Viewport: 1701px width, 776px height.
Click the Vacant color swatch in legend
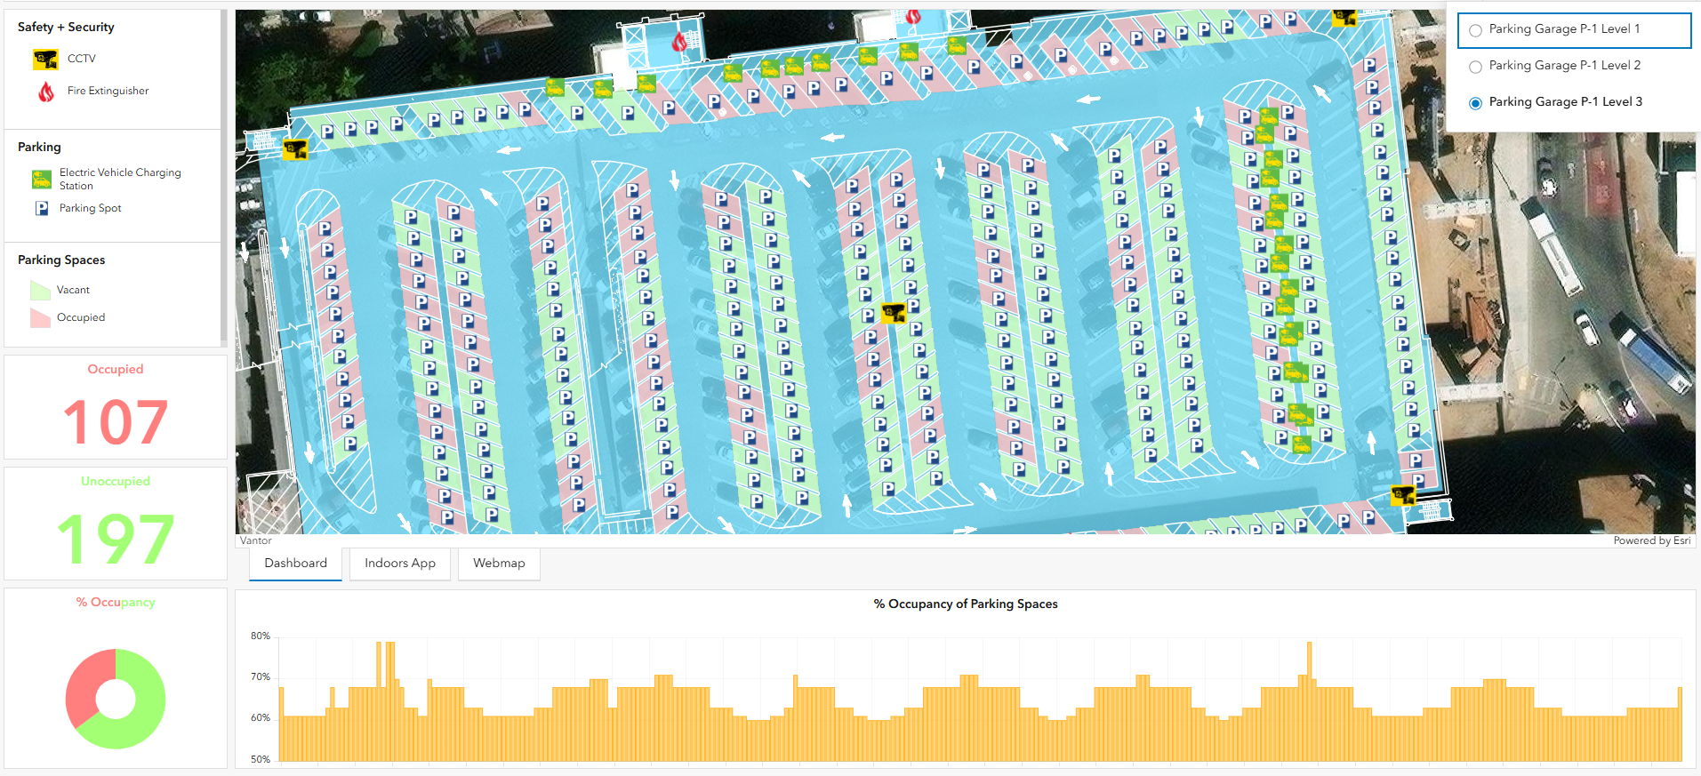click(x=40, y=291)
